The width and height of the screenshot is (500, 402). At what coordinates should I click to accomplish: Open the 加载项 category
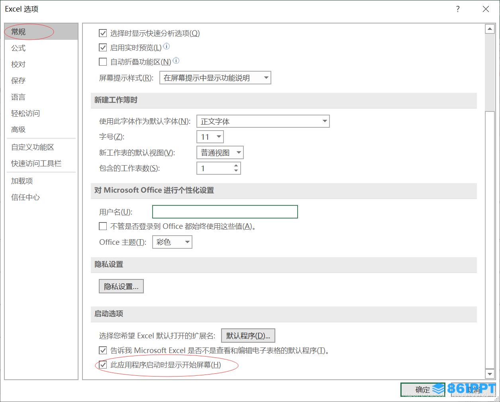(41, 181)
